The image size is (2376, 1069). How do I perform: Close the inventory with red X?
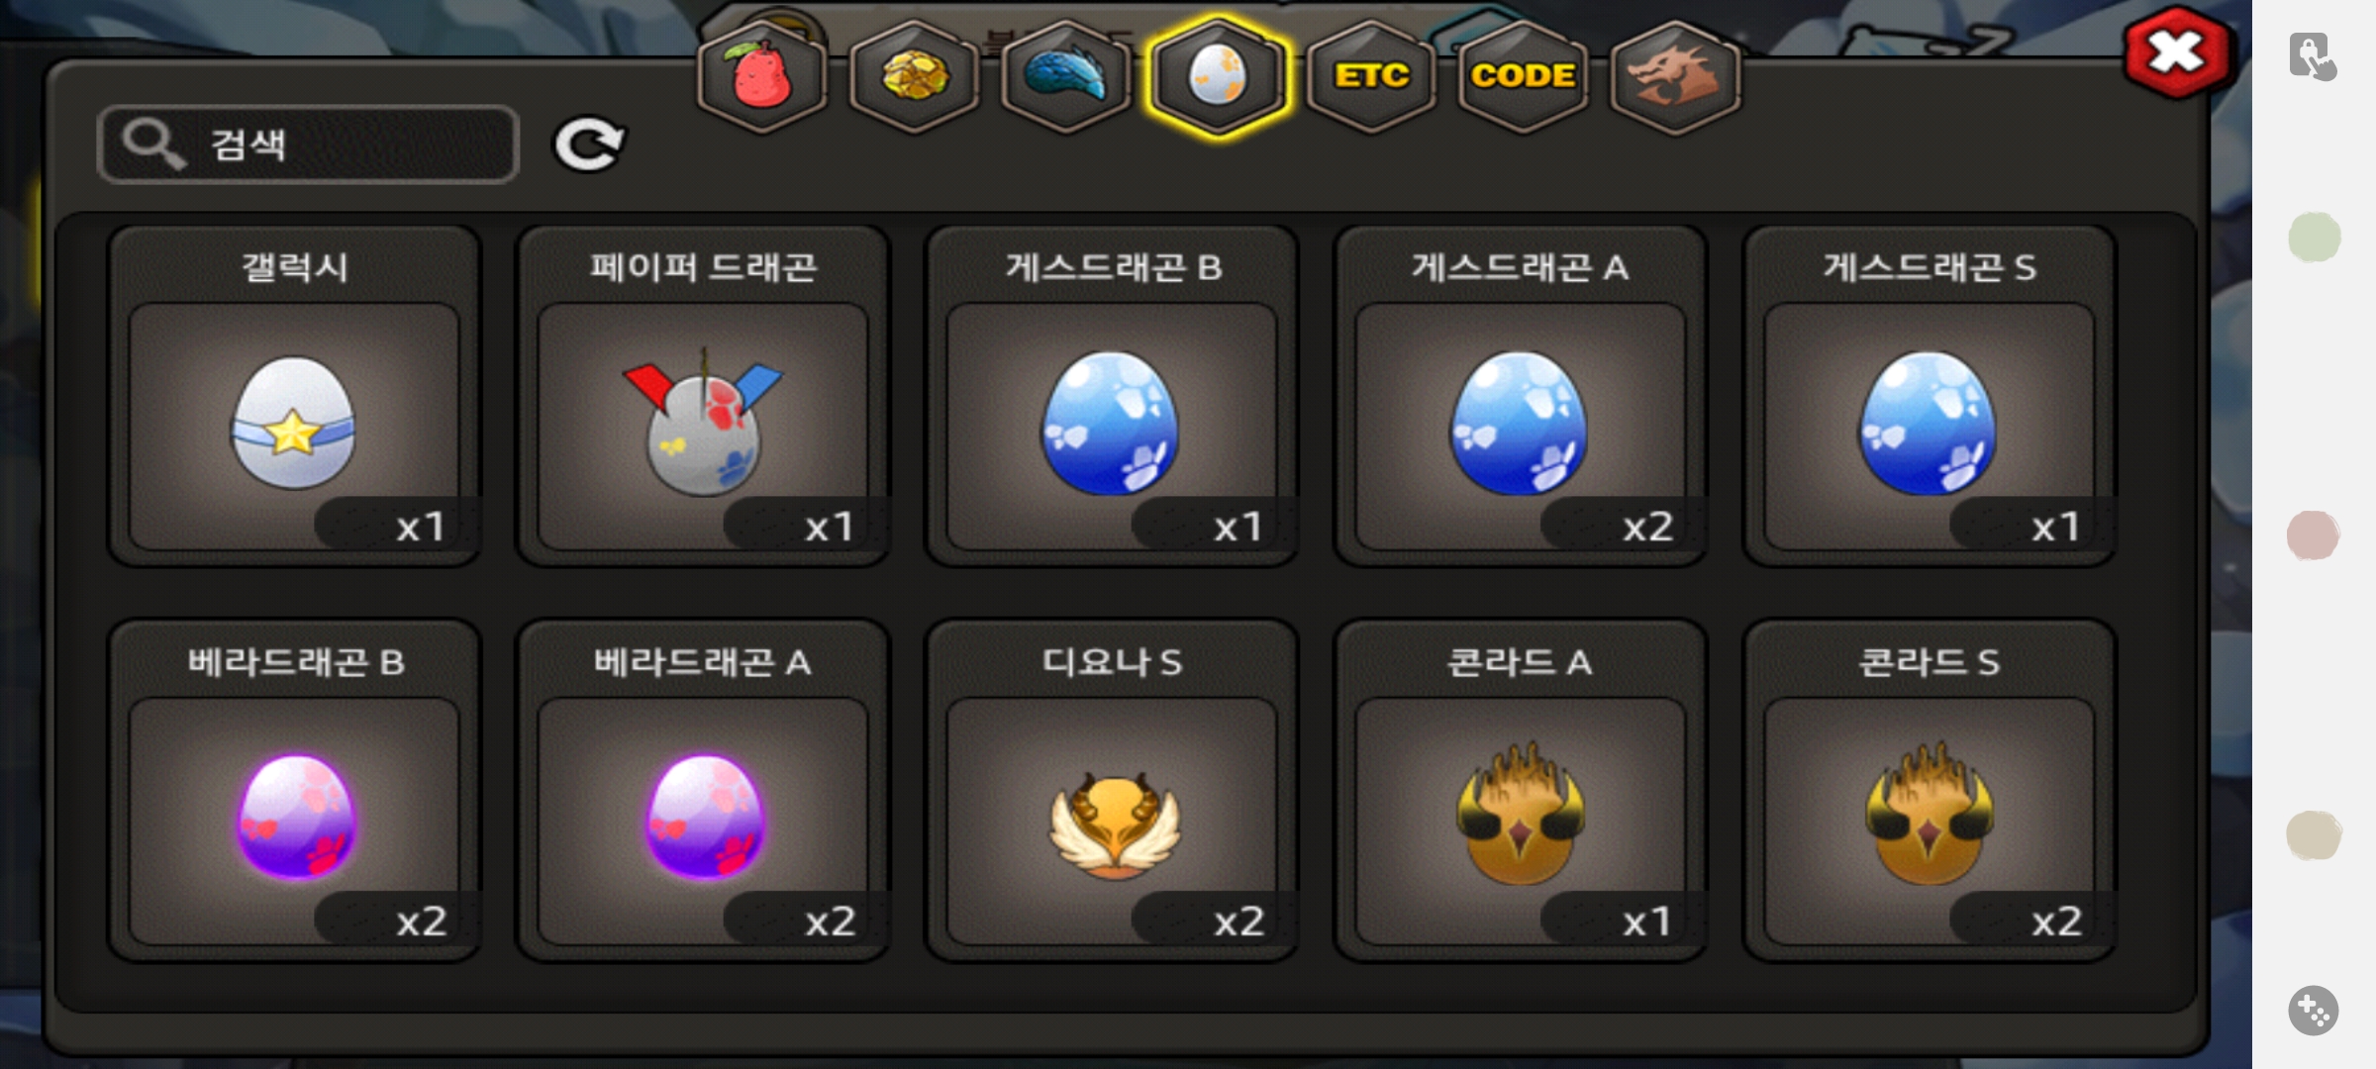click(x=2176, y=53)
